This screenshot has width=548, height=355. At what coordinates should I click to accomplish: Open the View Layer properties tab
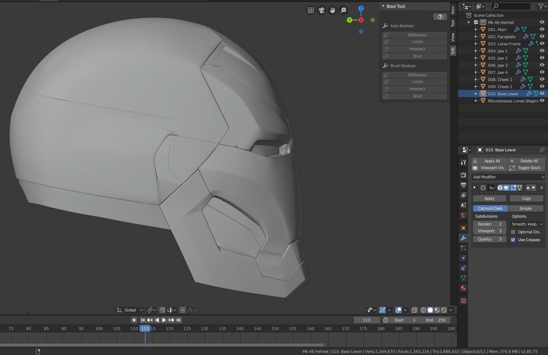tap(463, 195)
